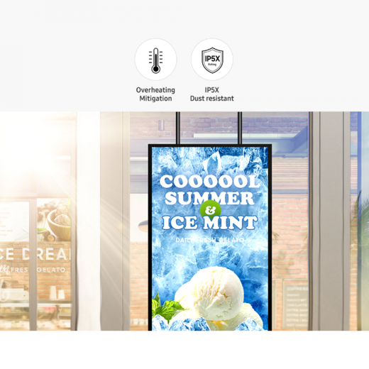369x369 pixels.
Task: Select the green ampersand badge on display
Action: pyautogui.click(x=210, y=210)
